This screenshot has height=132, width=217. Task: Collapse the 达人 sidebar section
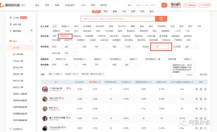31,41
